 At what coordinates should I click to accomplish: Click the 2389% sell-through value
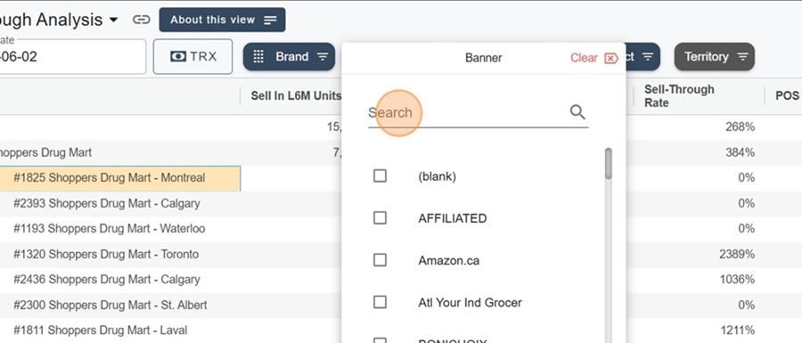tap(736, 254)
